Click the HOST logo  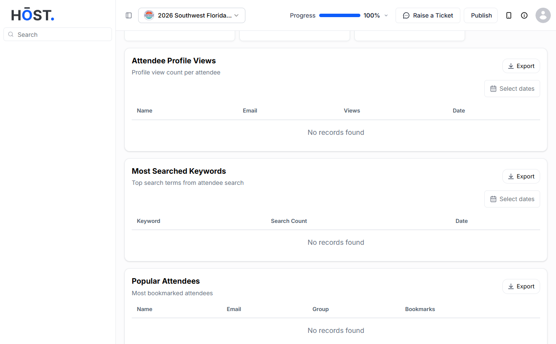[x=33, y=15]
